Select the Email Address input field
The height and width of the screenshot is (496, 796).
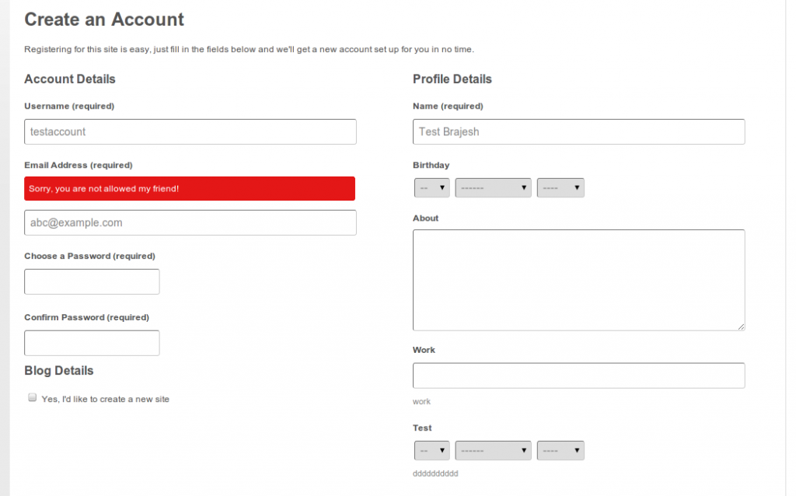click(x=190, y=222)
